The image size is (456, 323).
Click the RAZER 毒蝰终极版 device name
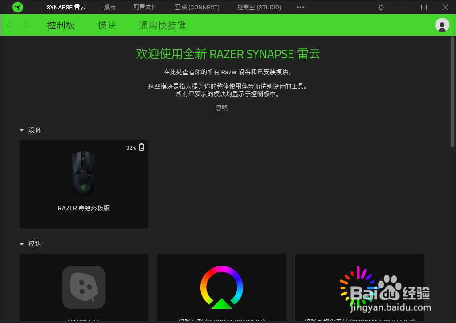coord(84,208)
